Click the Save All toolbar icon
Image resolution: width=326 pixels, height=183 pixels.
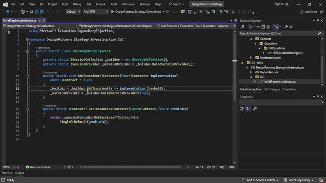42,12
